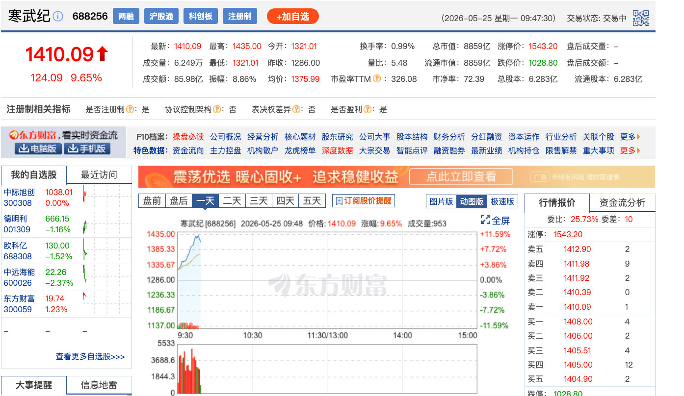Open 欧科亿 in the watchlist

tap(15, 246)
